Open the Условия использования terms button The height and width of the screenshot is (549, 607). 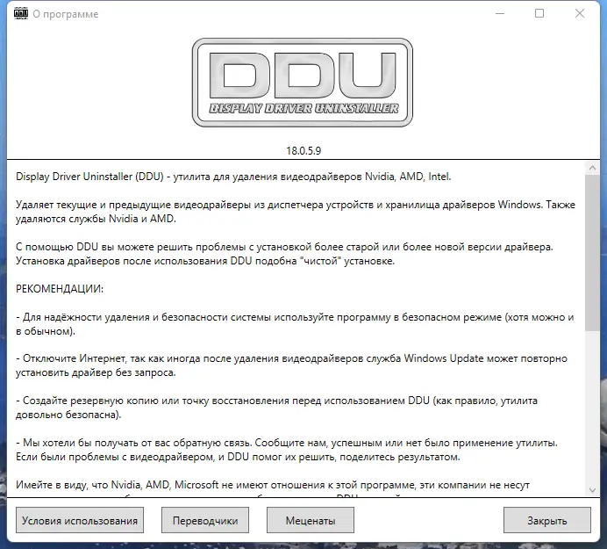point(80,520)
